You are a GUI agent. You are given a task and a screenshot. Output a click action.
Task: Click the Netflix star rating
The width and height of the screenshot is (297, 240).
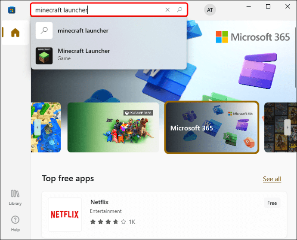pyautogui.click(x=108, y=222)
